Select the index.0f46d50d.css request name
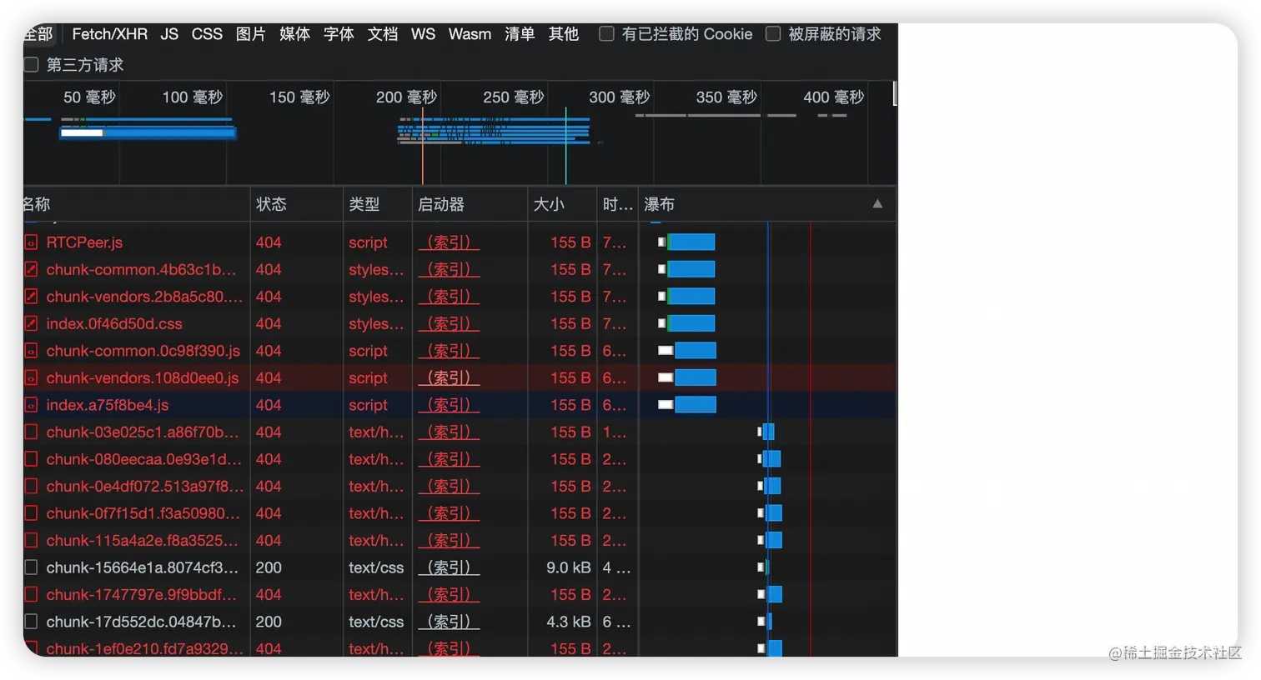Viewport: 1261px width, 680px height. tap(114, 324)
